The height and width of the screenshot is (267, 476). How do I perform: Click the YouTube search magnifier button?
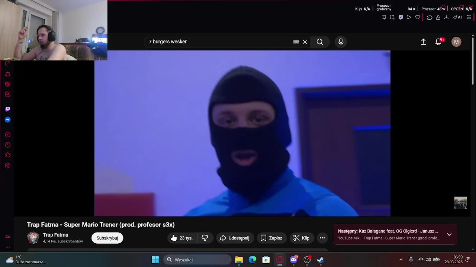click(320, 42)
